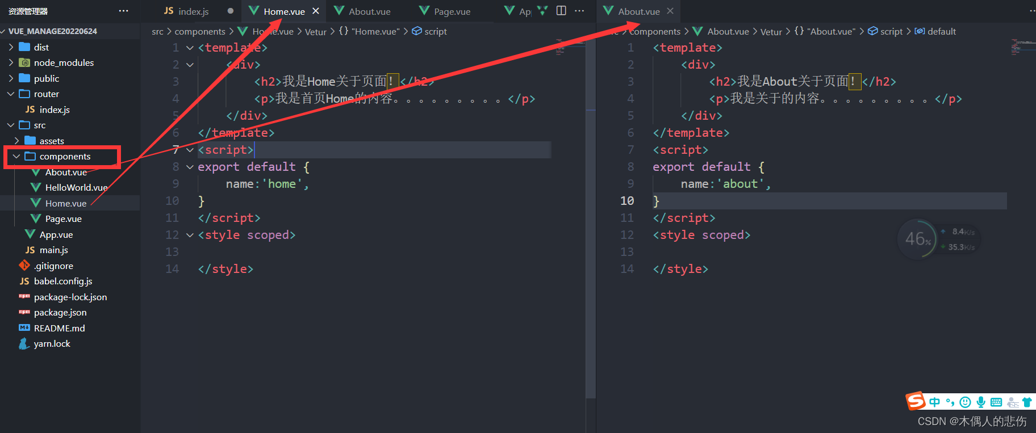This screenshot has height=433, width=1036.
Task: Switch to the index.js tab
Action: click(193, 11)
